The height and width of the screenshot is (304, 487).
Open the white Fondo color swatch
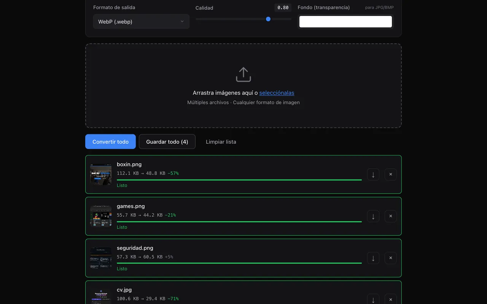(345, 22)
